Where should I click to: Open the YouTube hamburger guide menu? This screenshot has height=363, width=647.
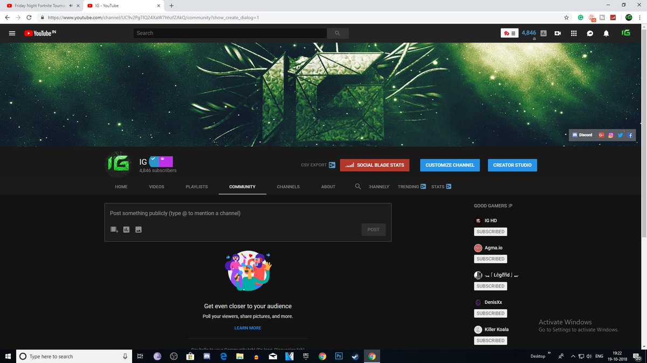coord(12,33)
